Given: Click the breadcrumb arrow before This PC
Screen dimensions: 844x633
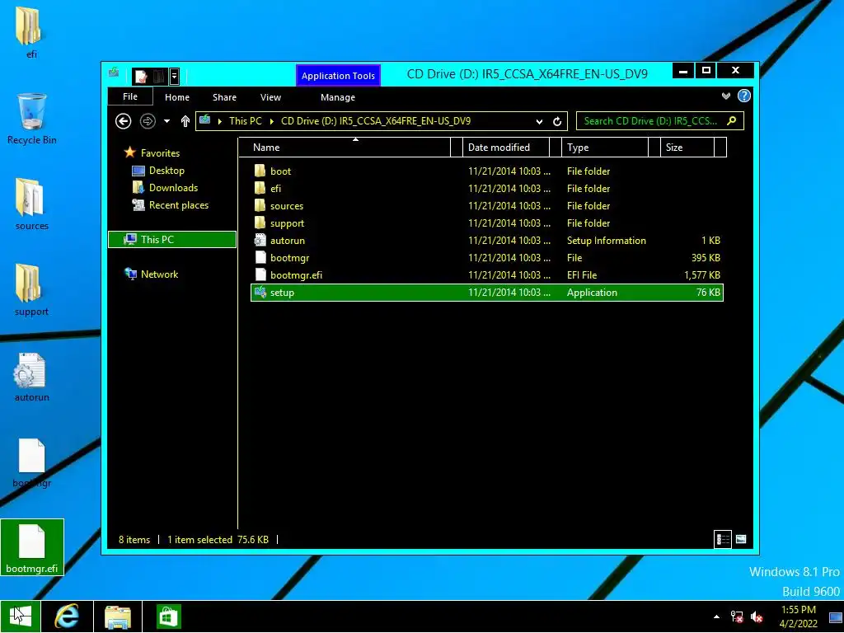Looking at the screenshot, I should [219, 121].
